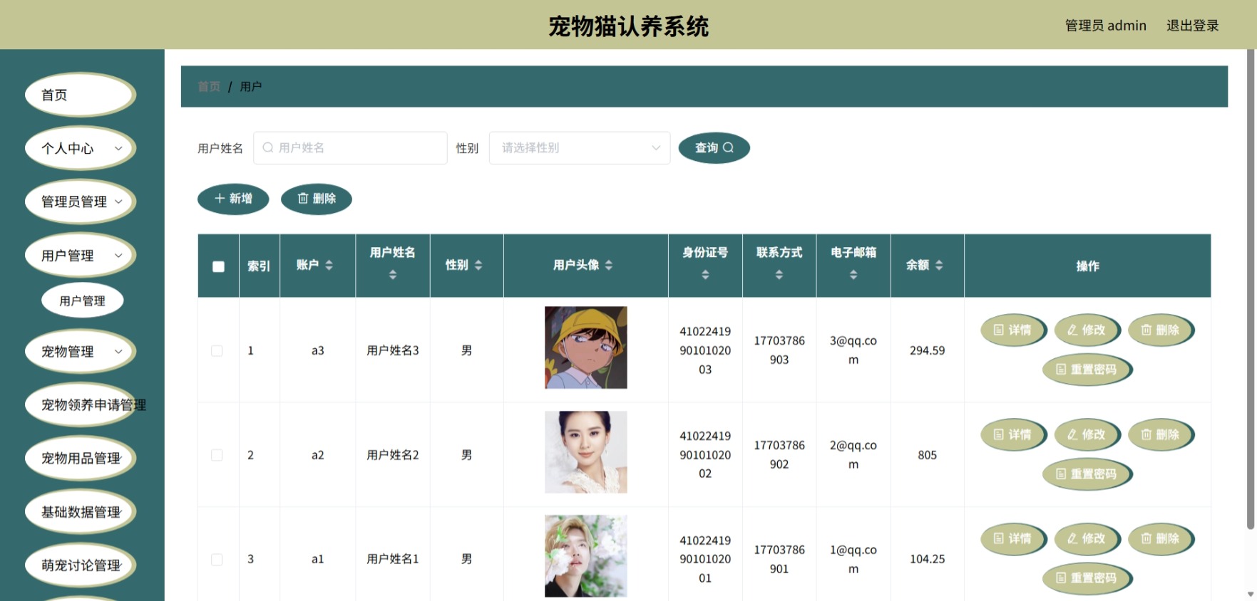Toggle the select-all checkbox in table header
This screenshot has height=601, width=1257.
tap(218, 266)
